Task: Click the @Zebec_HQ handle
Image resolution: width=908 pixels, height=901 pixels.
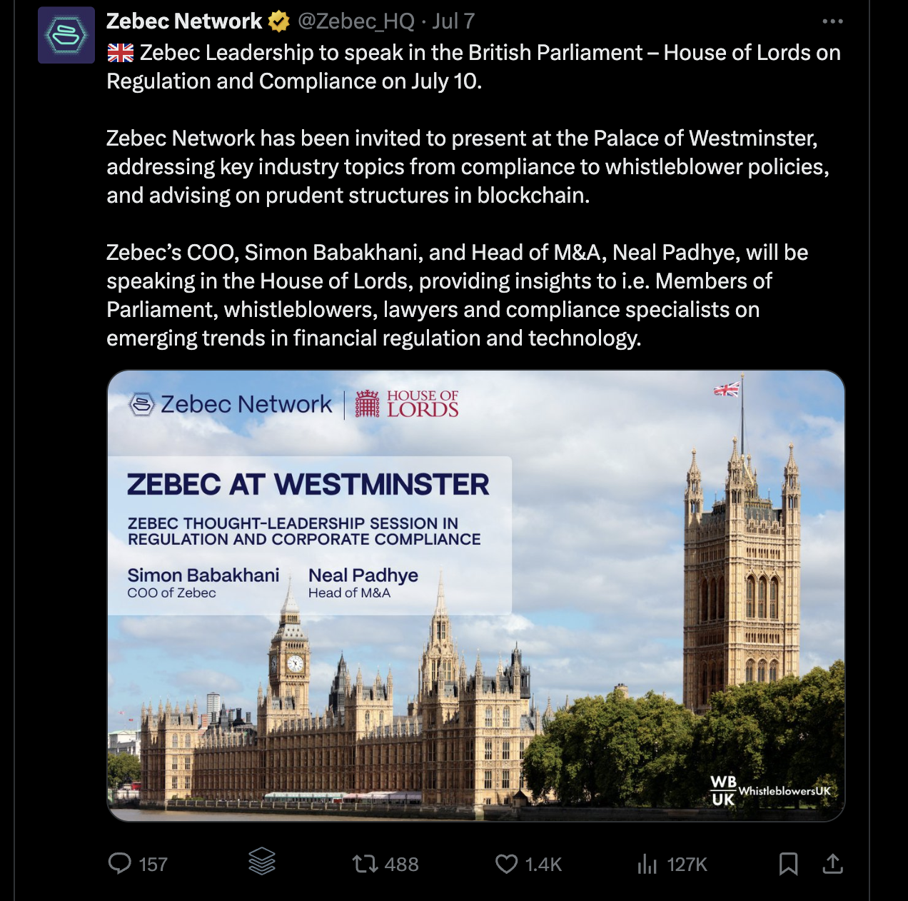Action: click(355, 21)
